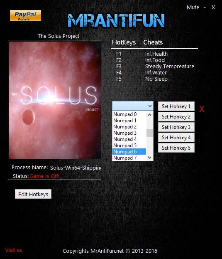This screenshot has height=259, width=222.
Task: Click the PayPal Donate button
Action: [x=25, y=15]
